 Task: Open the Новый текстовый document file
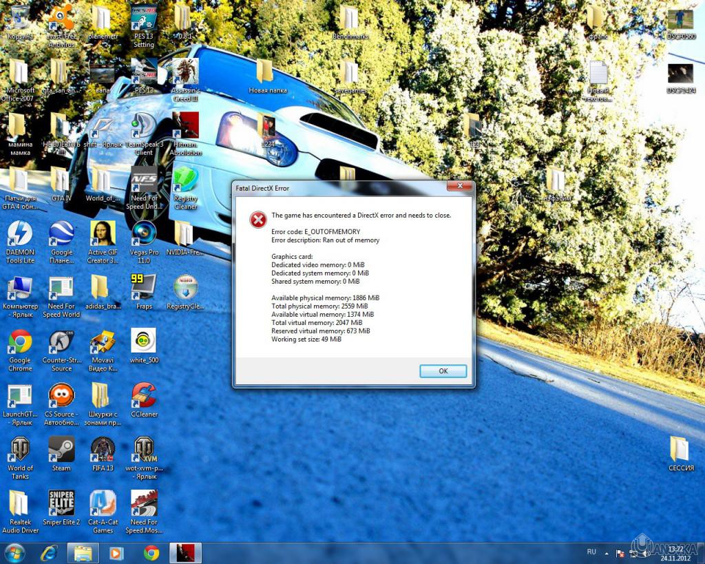click(598, 80)
